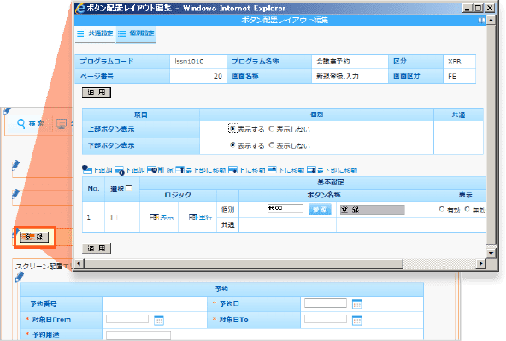
Task: Open the 予約日 calendar picker icon
Action: (x=357, y=303)
